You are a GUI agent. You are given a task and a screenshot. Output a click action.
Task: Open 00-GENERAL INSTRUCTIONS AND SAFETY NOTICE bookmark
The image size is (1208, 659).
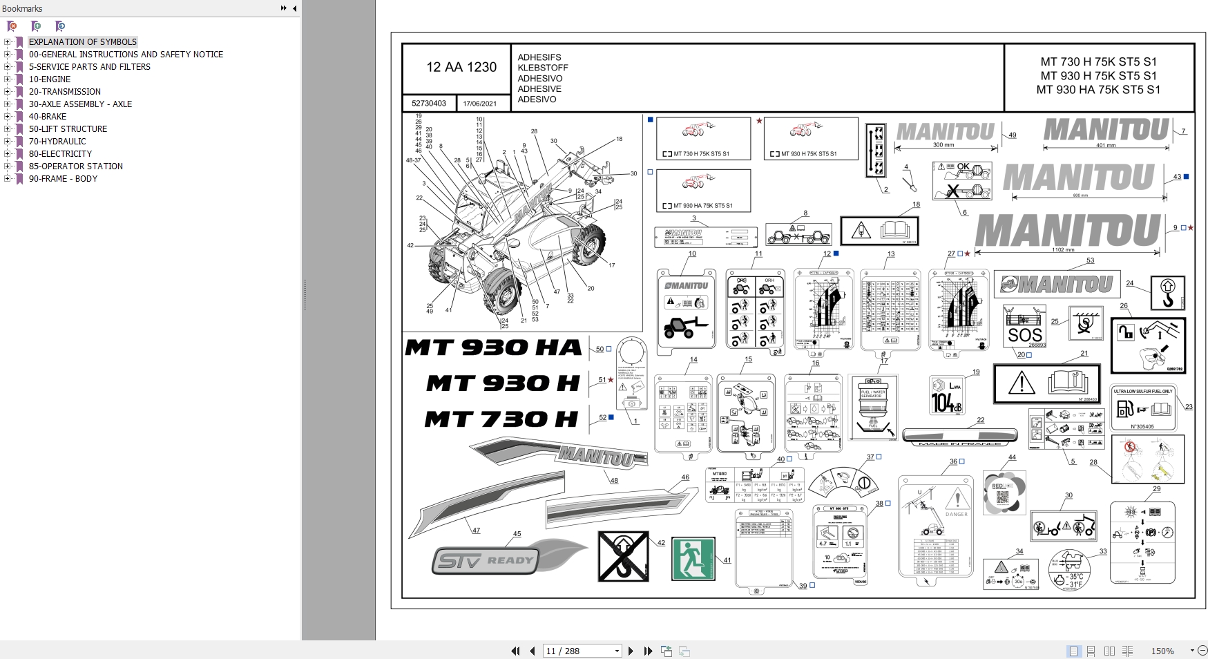126,55
